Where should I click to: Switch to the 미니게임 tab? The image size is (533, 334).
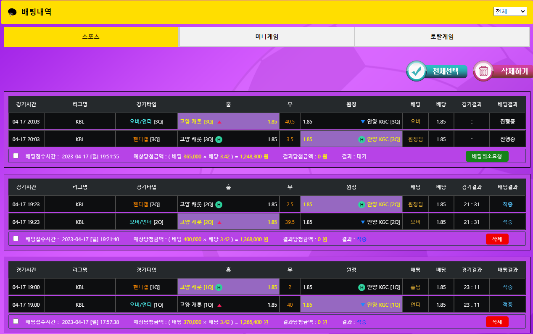point(266,37)
